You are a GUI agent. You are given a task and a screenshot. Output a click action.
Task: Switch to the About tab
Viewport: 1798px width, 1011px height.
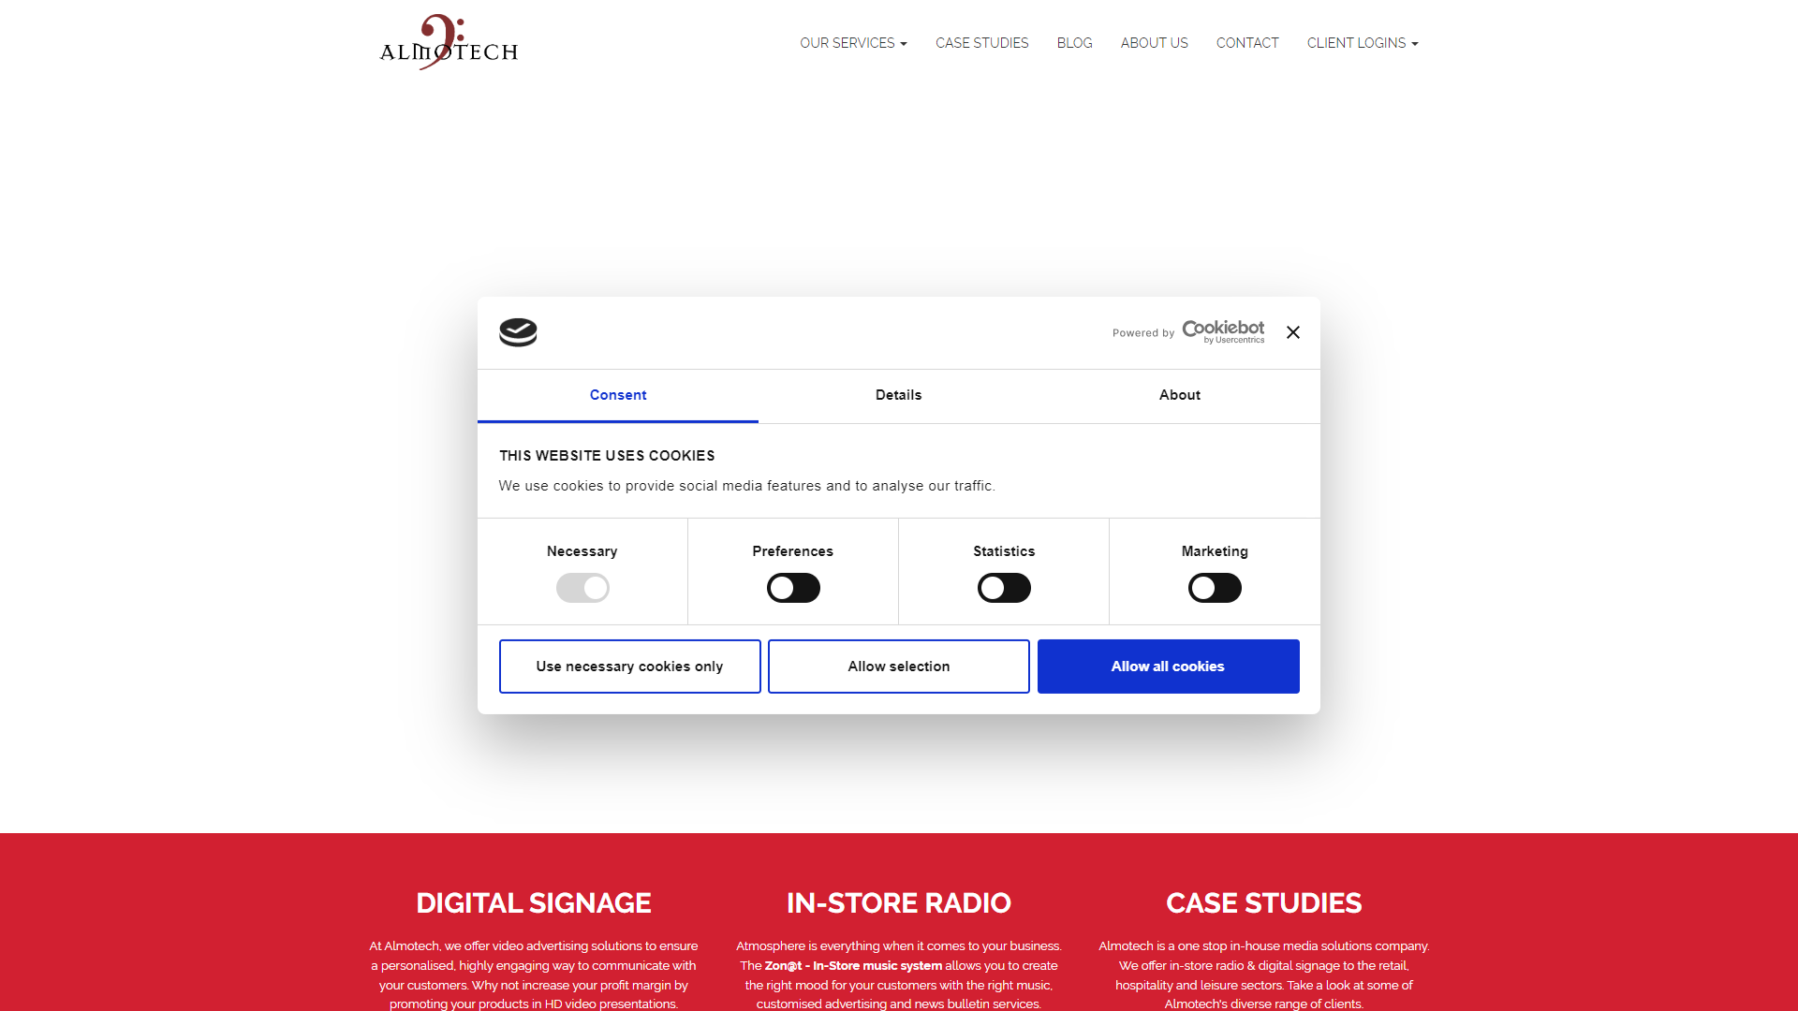pyautogui.click(x=1179, y=395)
